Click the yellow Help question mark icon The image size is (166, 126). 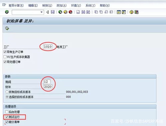coord(131,12)
